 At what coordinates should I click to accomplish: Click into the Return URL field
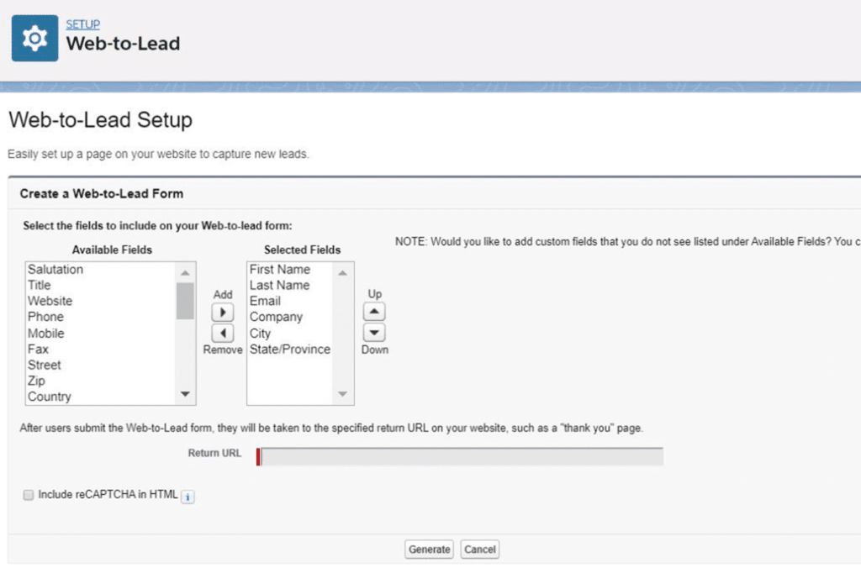pos(461,456)
